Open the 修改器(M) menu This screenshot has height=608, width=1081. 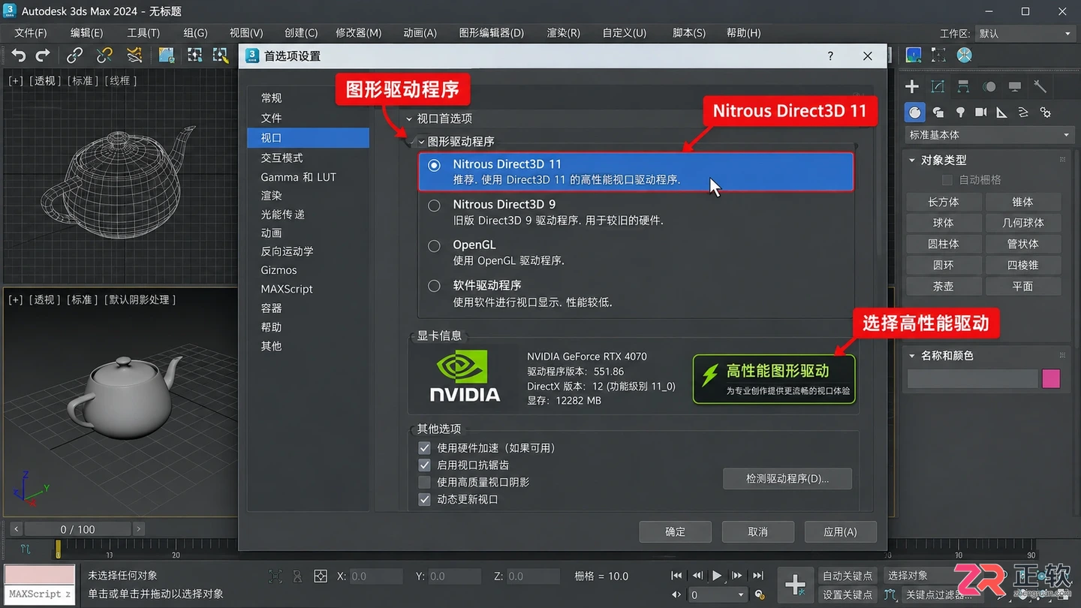coord(359,33)
